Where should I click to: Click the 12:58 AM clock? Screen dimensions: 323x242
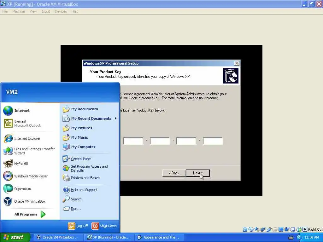311,238
